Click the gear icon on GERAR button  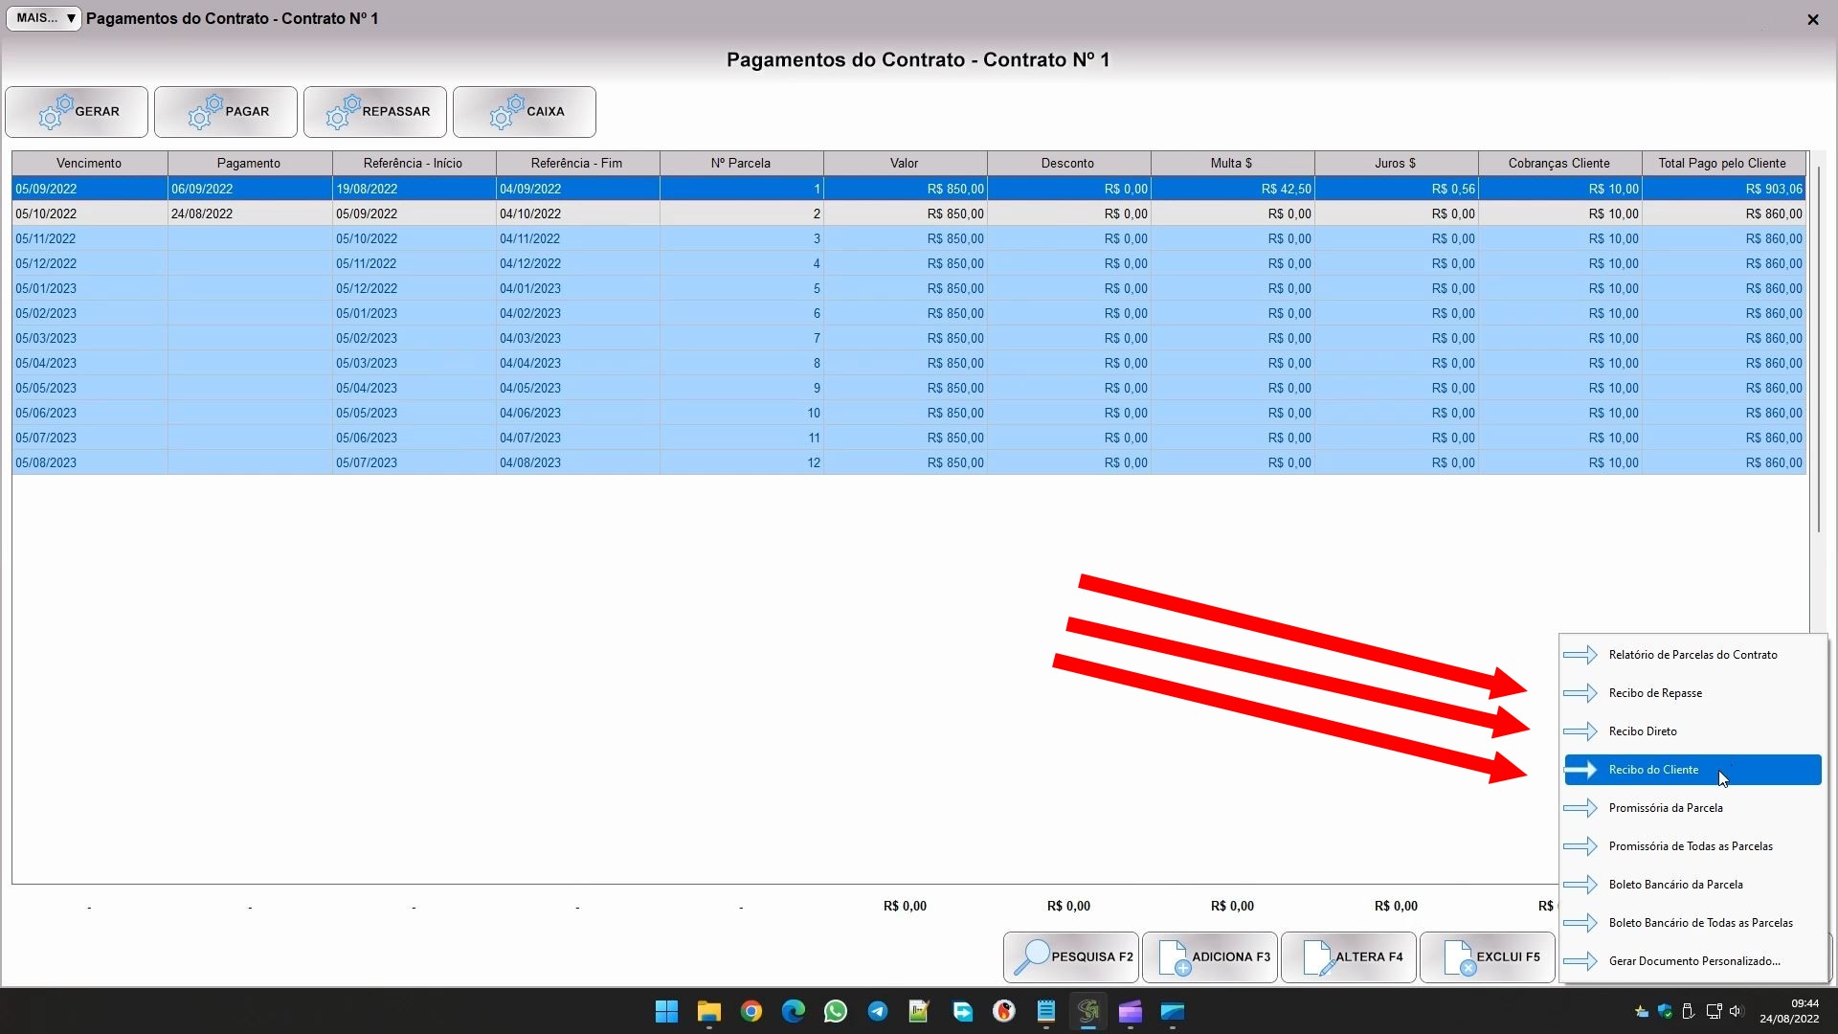point(56,112)
